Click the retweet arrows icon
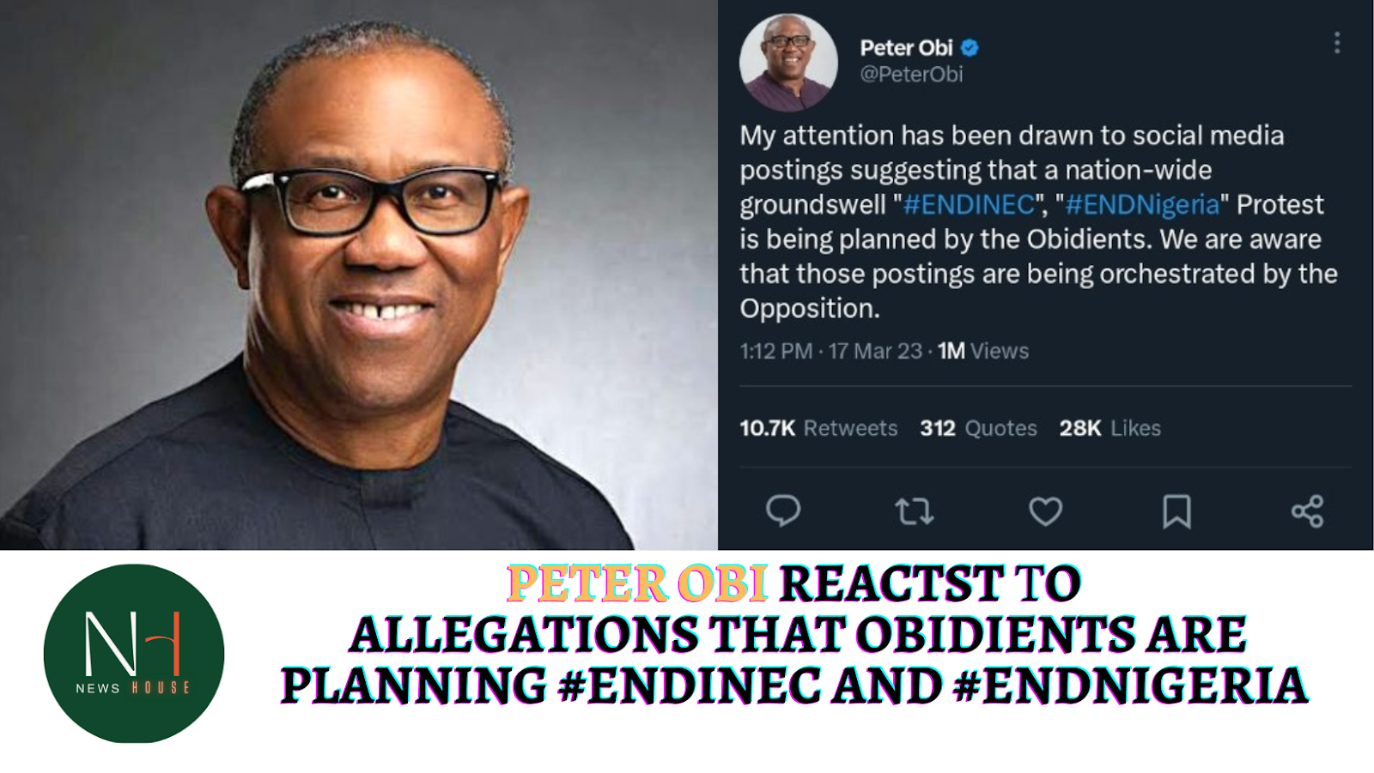 tap(914, 512)
